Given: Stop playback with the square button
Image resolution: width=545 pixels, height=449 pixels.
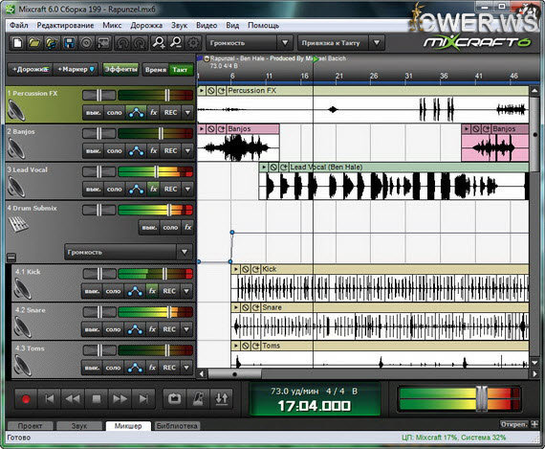Looking at the screenshot, I should (97, 399).
